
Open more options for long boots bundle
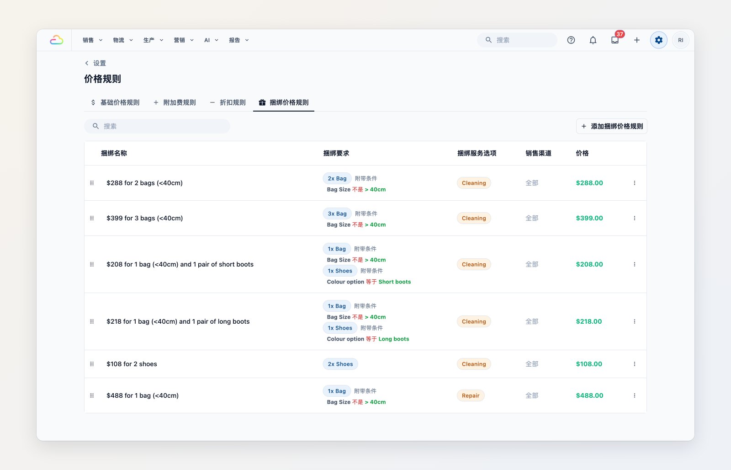pos(635,321)
